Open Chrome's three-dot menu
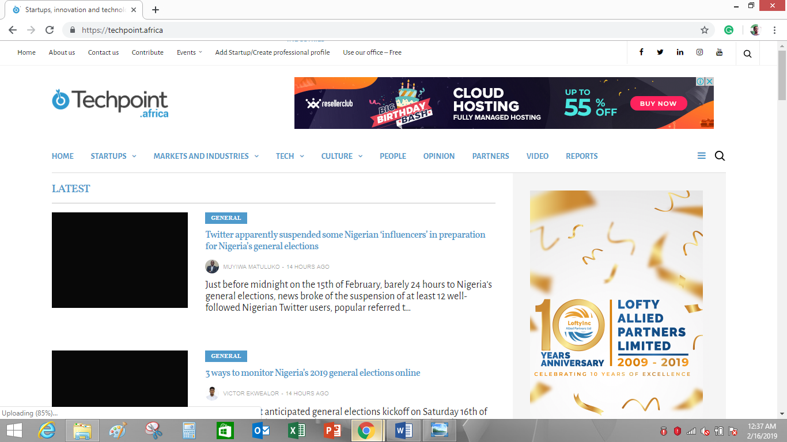Image resolution: width=787 pixels, height=442 pixels. click(774, 30)
